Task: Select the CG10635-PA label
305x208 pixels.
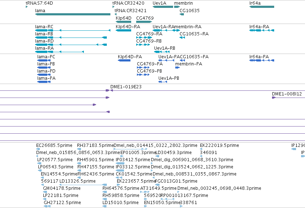Action: [194, 57]
